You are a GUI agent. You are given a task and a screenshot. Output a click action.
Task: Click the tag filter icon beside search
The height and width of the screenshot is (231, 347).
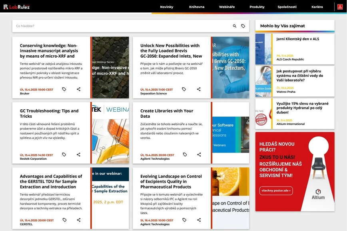[243, 25]
